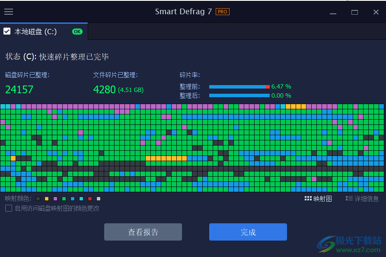This screenshot has width=386, height=257.
Task: Click the 磁盘碎片已整理 label
Action: pos(27,75)
